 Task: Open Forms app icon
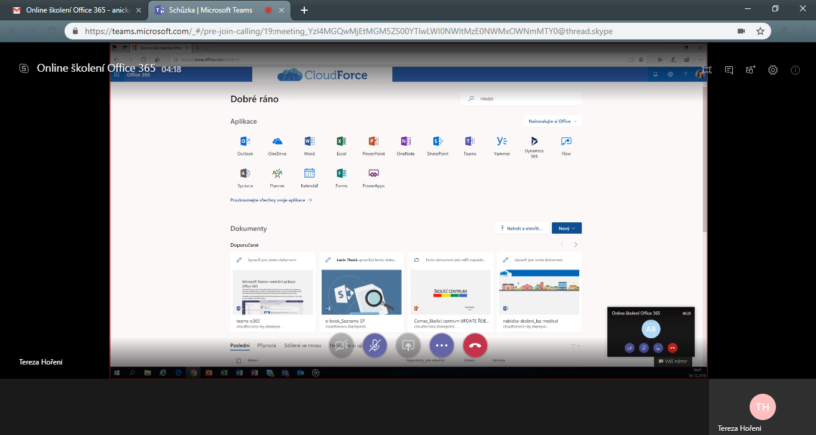point(341,178)
